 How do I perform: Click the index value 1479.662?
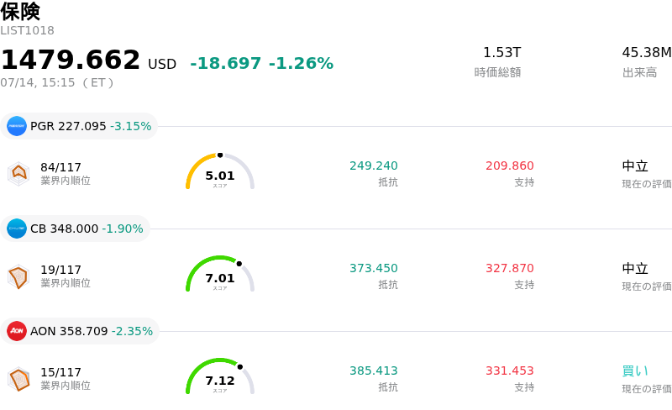pyautogui.click(x=71, y=60)
